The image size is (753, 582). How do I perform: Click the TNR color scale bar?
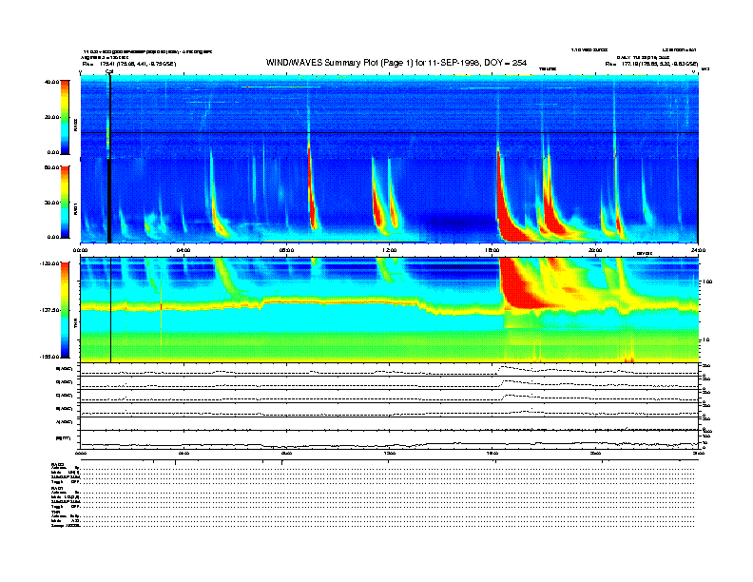pyautogui.click(x=65, y=310)
